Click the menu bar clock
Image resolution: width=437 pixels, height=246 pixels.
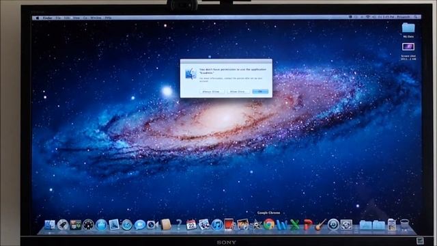tap(386, 17)
